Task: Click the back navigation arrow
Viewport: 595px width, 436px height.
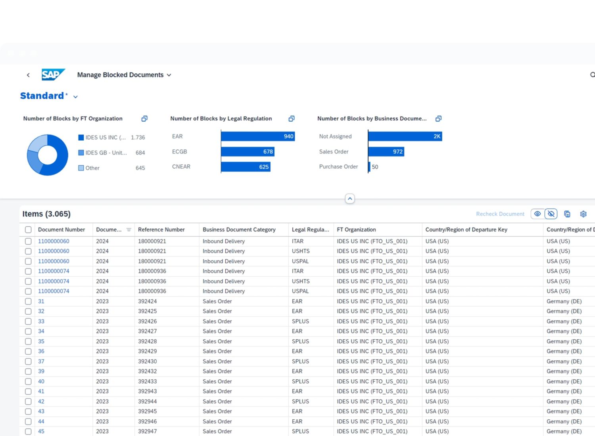Action: point(28,75)
